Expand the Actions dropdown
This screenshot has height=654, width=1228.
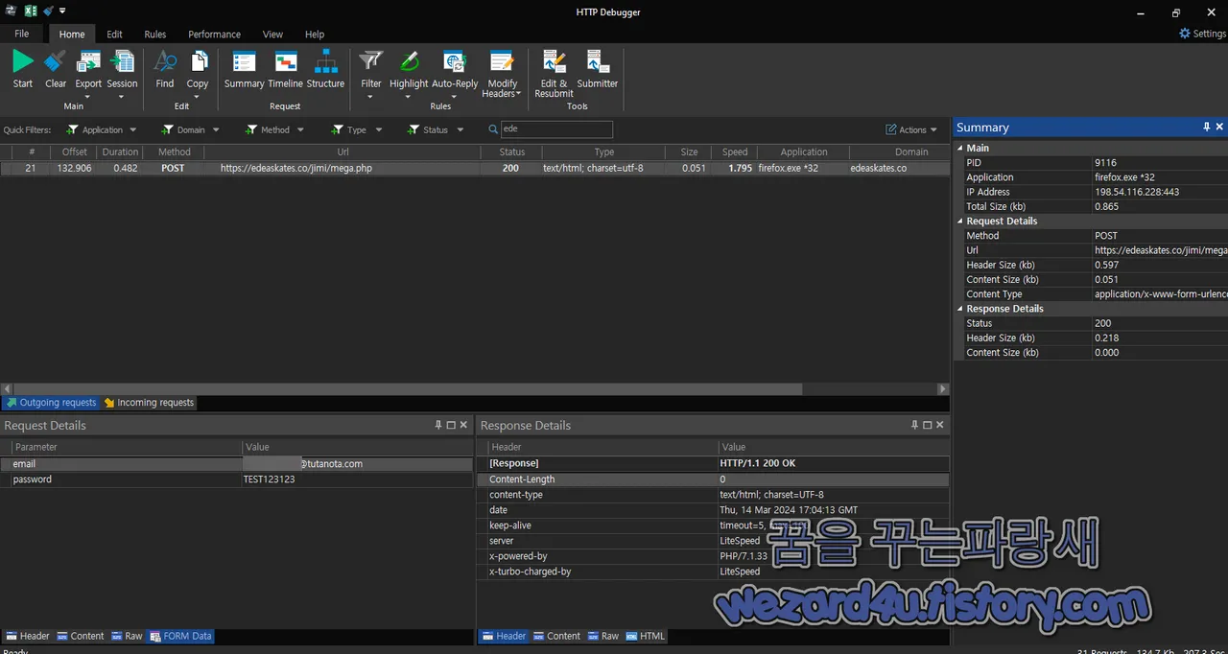pyautogui.click(x=910, y=128)
